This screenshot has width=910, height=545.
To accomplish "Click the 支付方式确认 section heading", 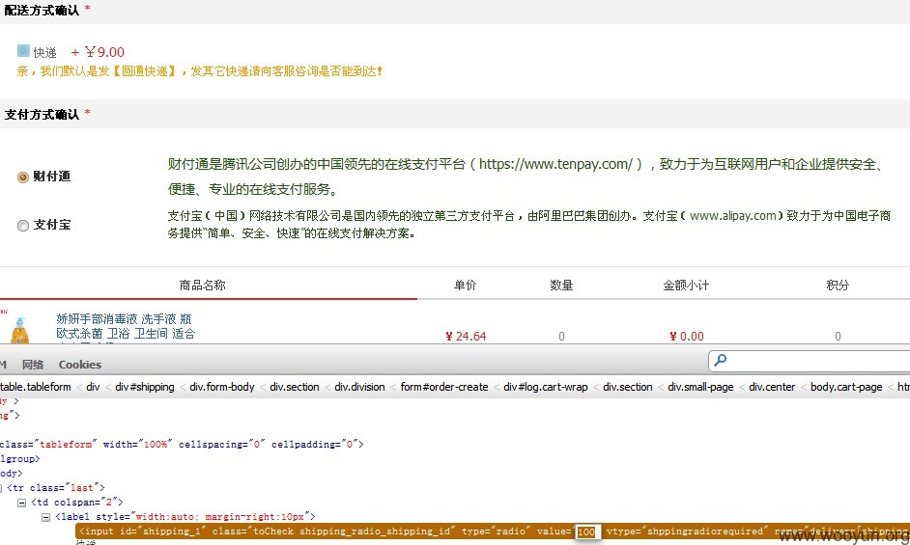I will click(42, 114).
